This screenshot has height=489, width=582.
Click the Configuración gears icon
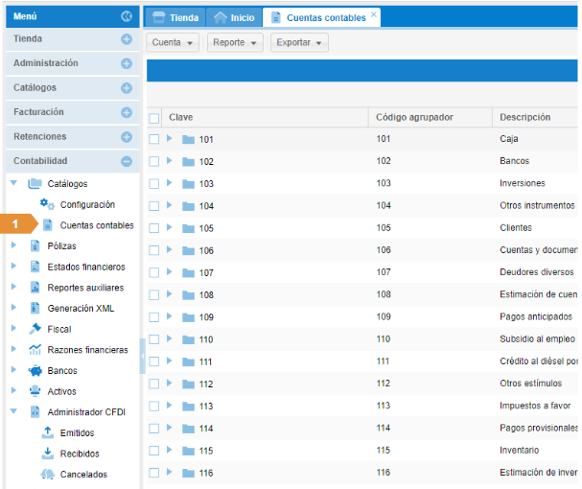point(47,205)
